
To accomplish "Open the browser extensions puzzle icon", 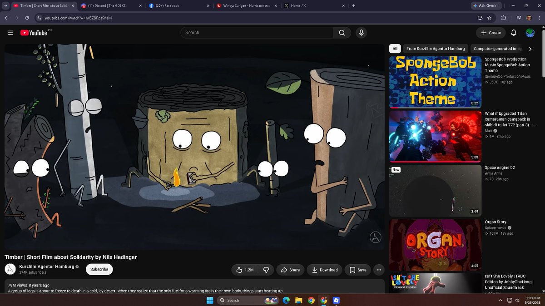I will (504, 18).
